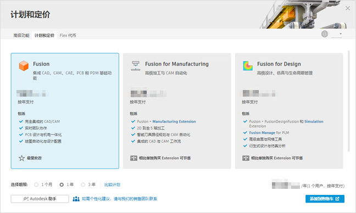Open the language dropdown beside the globe

coord(337,34)
